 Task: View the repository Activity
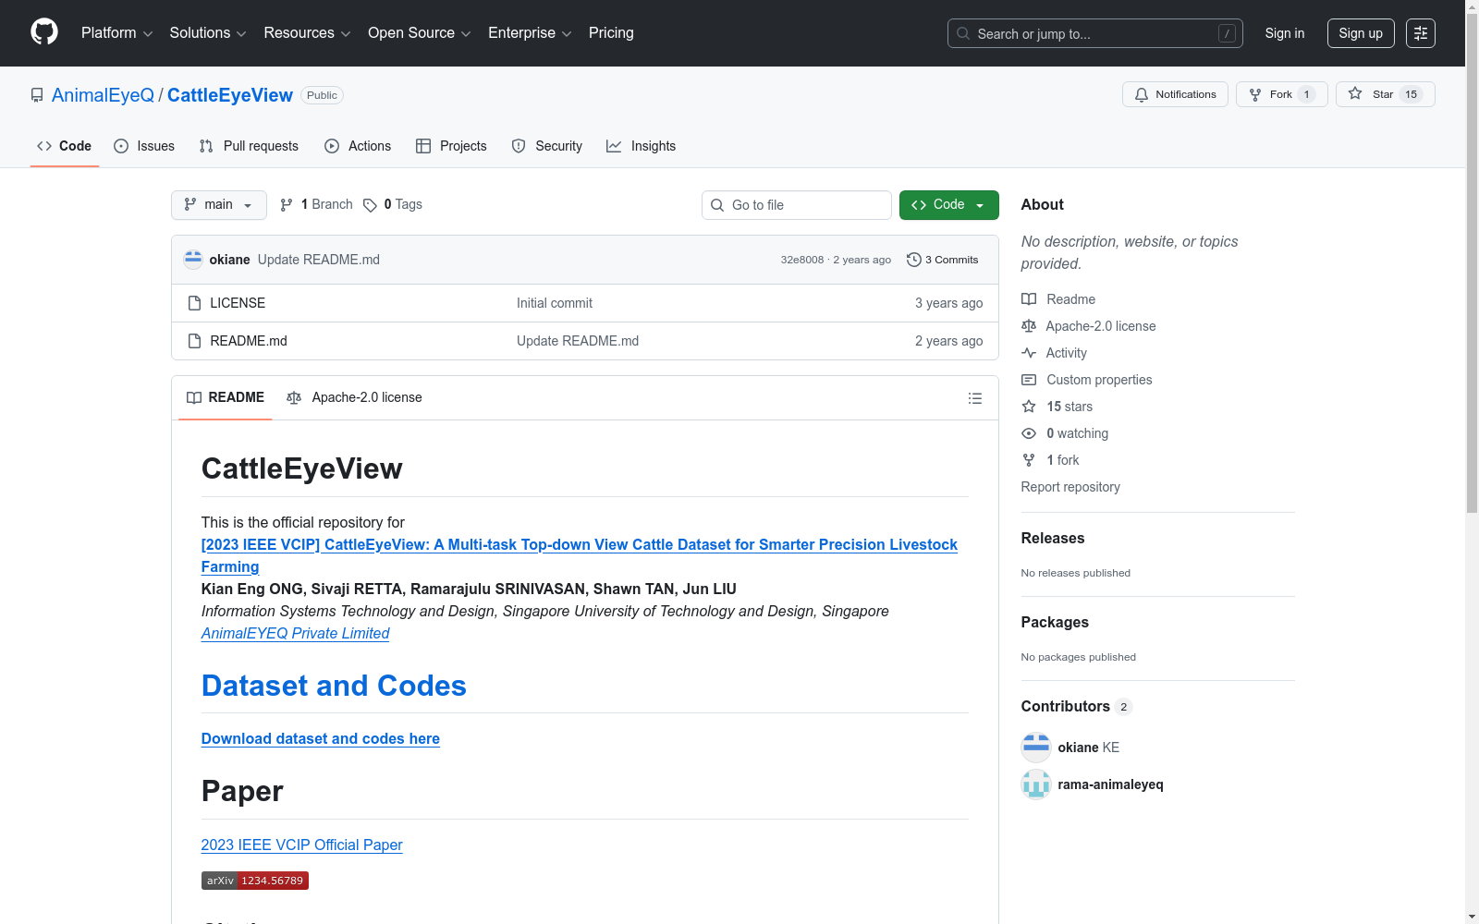[x=1054, y=353]
